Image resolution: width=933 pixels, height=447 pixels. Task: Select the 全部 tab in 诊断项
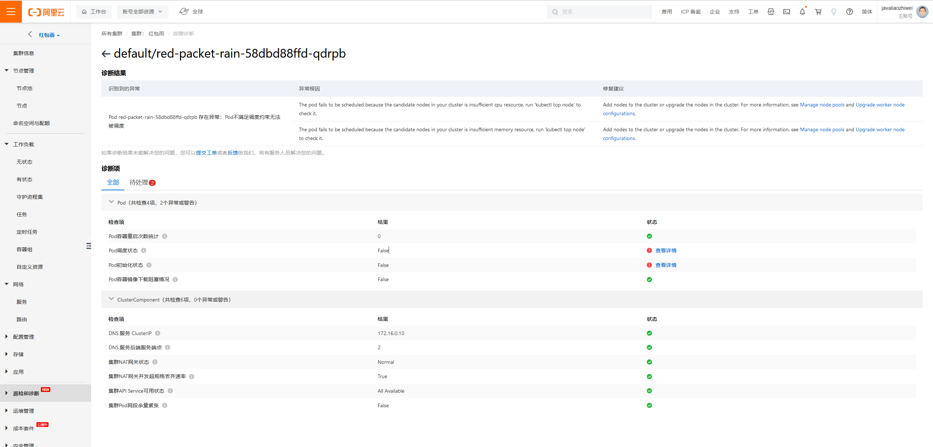pyautogui.click(x=113, y=183)
